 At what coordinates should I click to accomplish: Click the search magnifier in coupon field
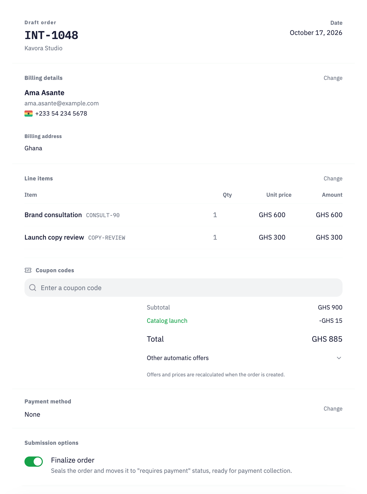[33, 288]
